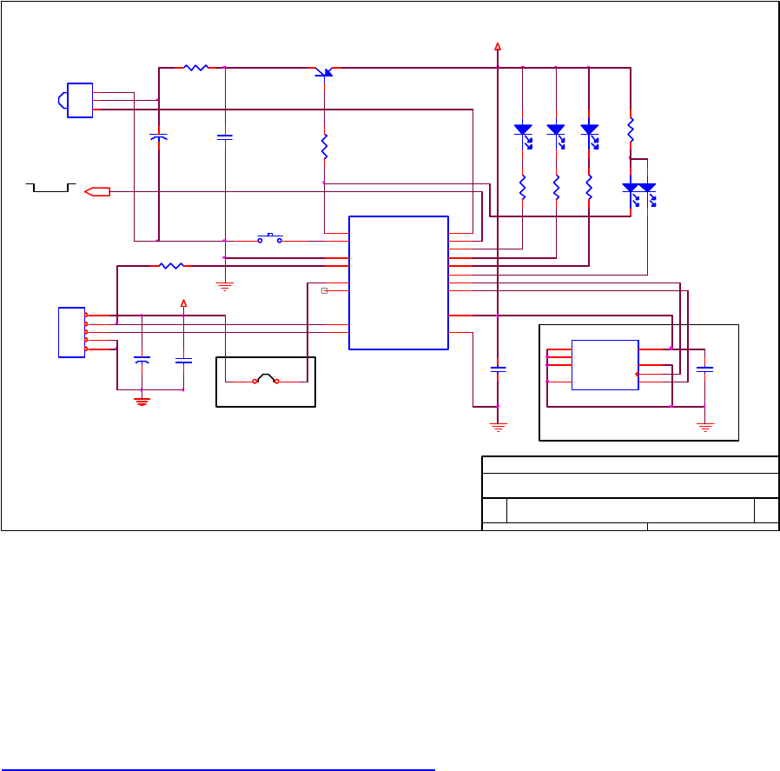Viewport: 780px width, 771px height.
Task: Select the jack connector symbol at top-left
Action: (76, 100)
